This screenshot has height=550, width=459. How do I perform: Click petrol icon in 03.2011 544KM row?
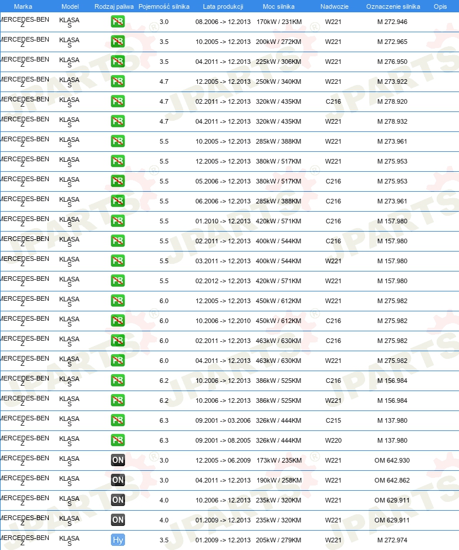[117, 261]
